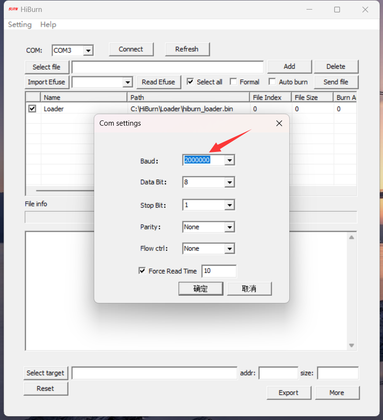Maximize the HiBurn window
This screenshot has height=420, width=383.
[x=337, y=10]
